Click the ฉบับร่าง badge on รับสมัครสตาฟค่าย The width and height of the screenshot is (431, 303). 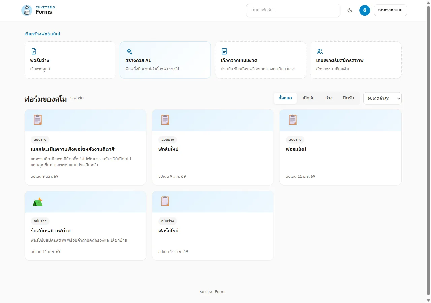point(40,221)
